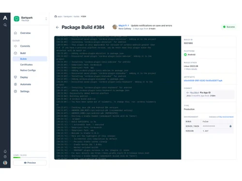Click Nora's avatar in build header
The image size is (242, 181).
(x=115, y=27)
